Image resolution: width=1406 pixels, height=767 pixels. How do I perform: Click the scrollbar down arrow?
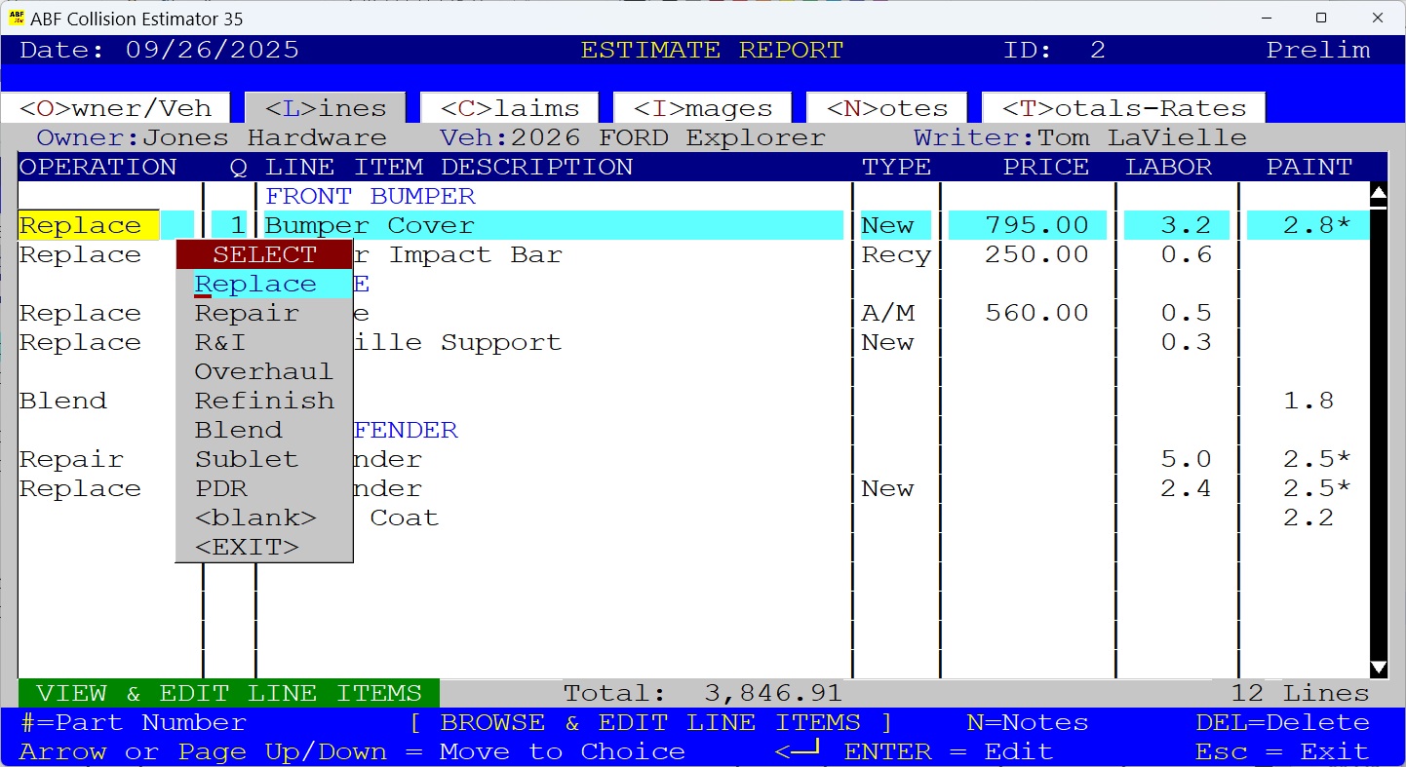tap(1379, 669)
